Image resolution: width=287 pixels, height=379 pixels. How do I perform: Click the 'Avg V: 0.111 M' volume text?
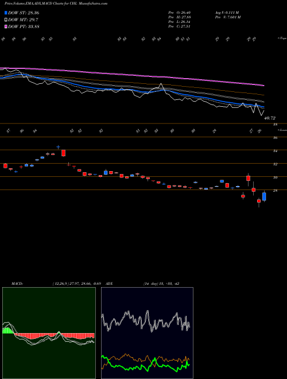(x=227, y=13)
